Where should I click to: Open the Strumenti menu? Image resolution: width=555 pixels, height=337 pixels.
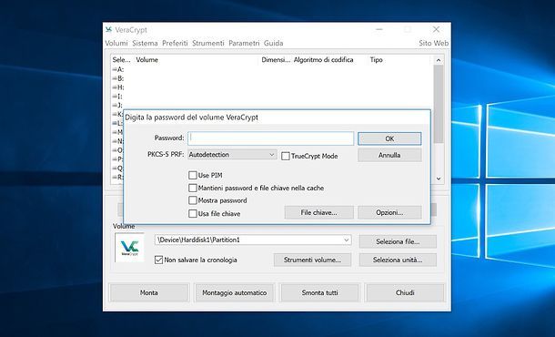[x=208, y=43]
